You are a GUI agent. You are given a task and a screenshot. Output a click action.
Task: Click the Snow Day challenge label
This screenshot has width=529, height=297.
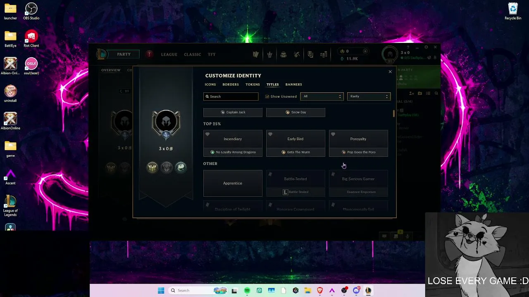pyautogui.click(x=295, y=112)
